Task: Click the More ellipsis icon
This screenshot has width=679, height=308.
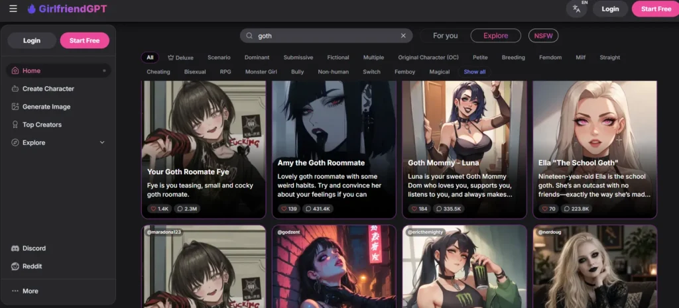Action: tap(15, 291)
